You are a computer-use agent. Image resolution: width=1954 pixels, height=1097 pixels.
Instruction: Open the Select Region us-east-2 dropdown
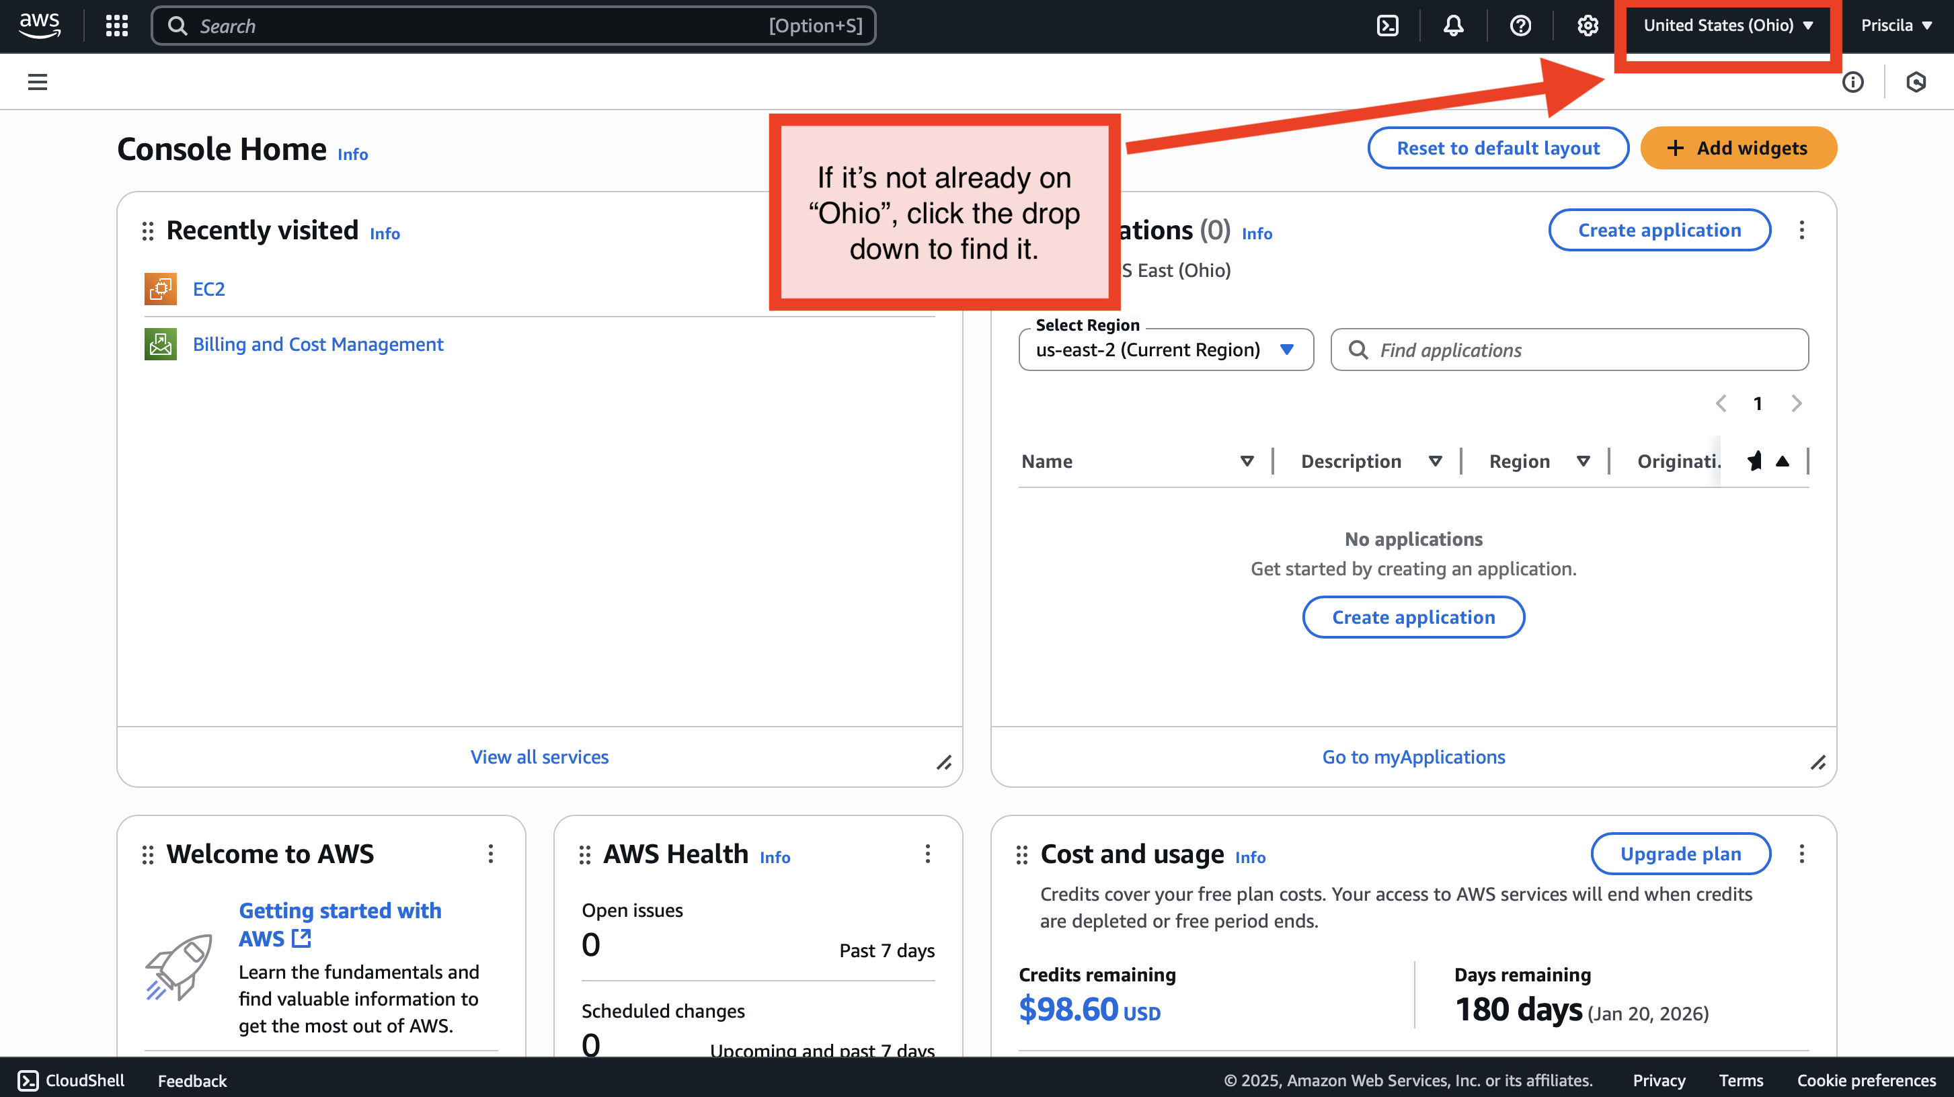point(1166,350)
